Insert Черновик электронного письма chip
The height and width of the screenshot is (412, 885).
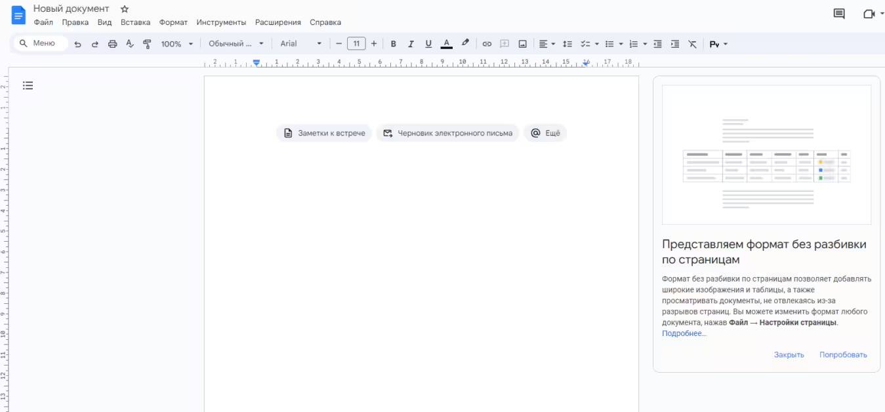tap(447, 133)
